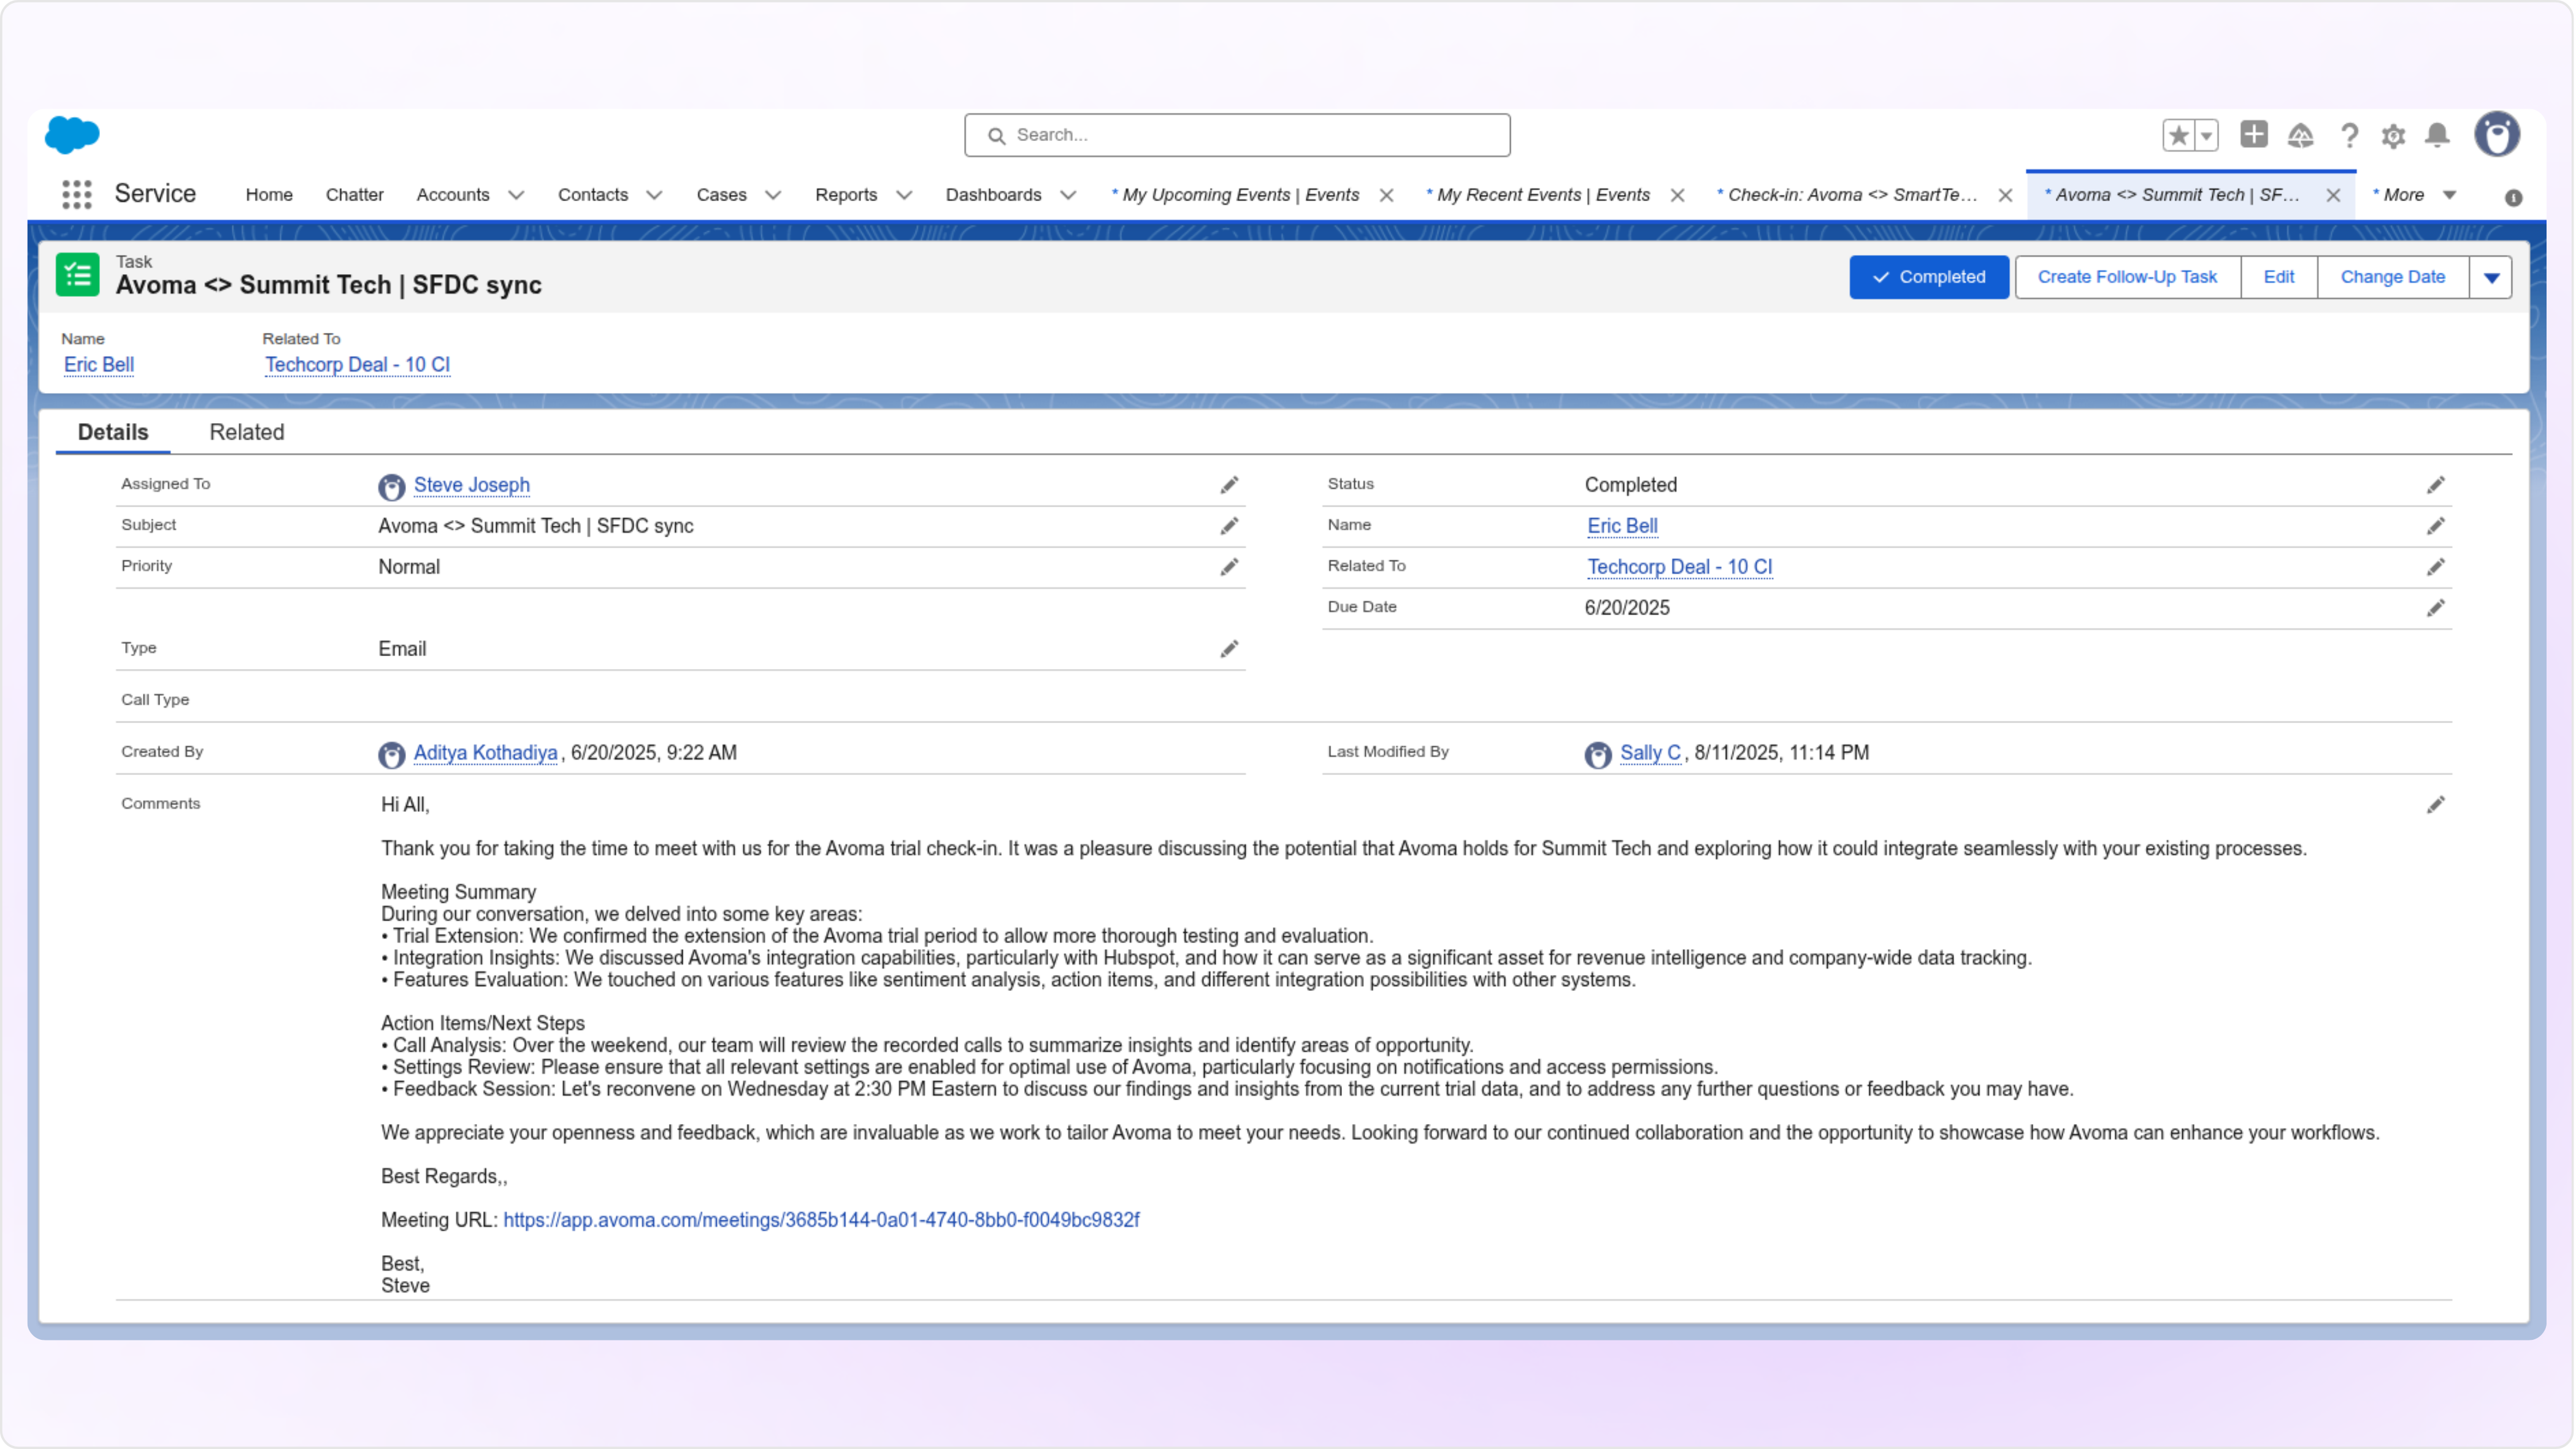Click the Aditya Kothadiya avatar icon
The width and height of the screenshot is (2576, 1449).
391,755
